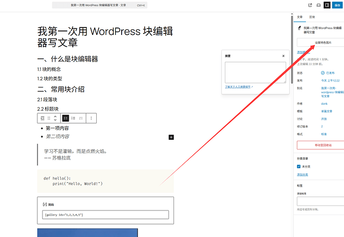This screenshot has height=237, width=344.
Task: Switch to the 文章 sidebar tab
Action: pyautogui.click(x=300, y=17)
